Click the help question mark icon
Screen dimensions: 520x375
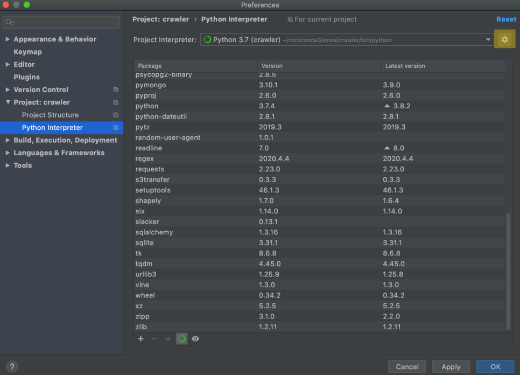point(12,367)
